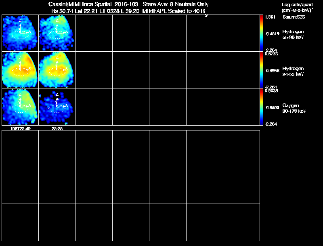Click the color scale value 0.8733
This screenshot has width=323, height=246.
pyautogui.click(x=271, y=54)
